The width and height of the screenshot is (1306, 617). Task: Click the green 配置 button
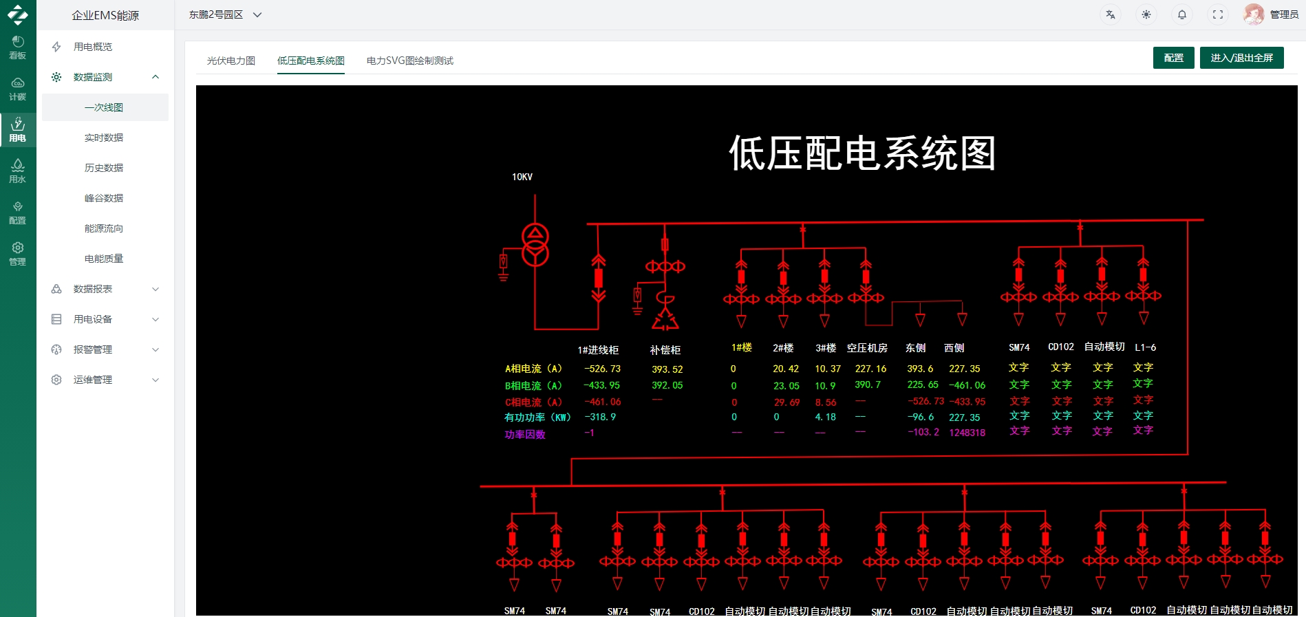pyautogui.click(x=1174, y=58)
